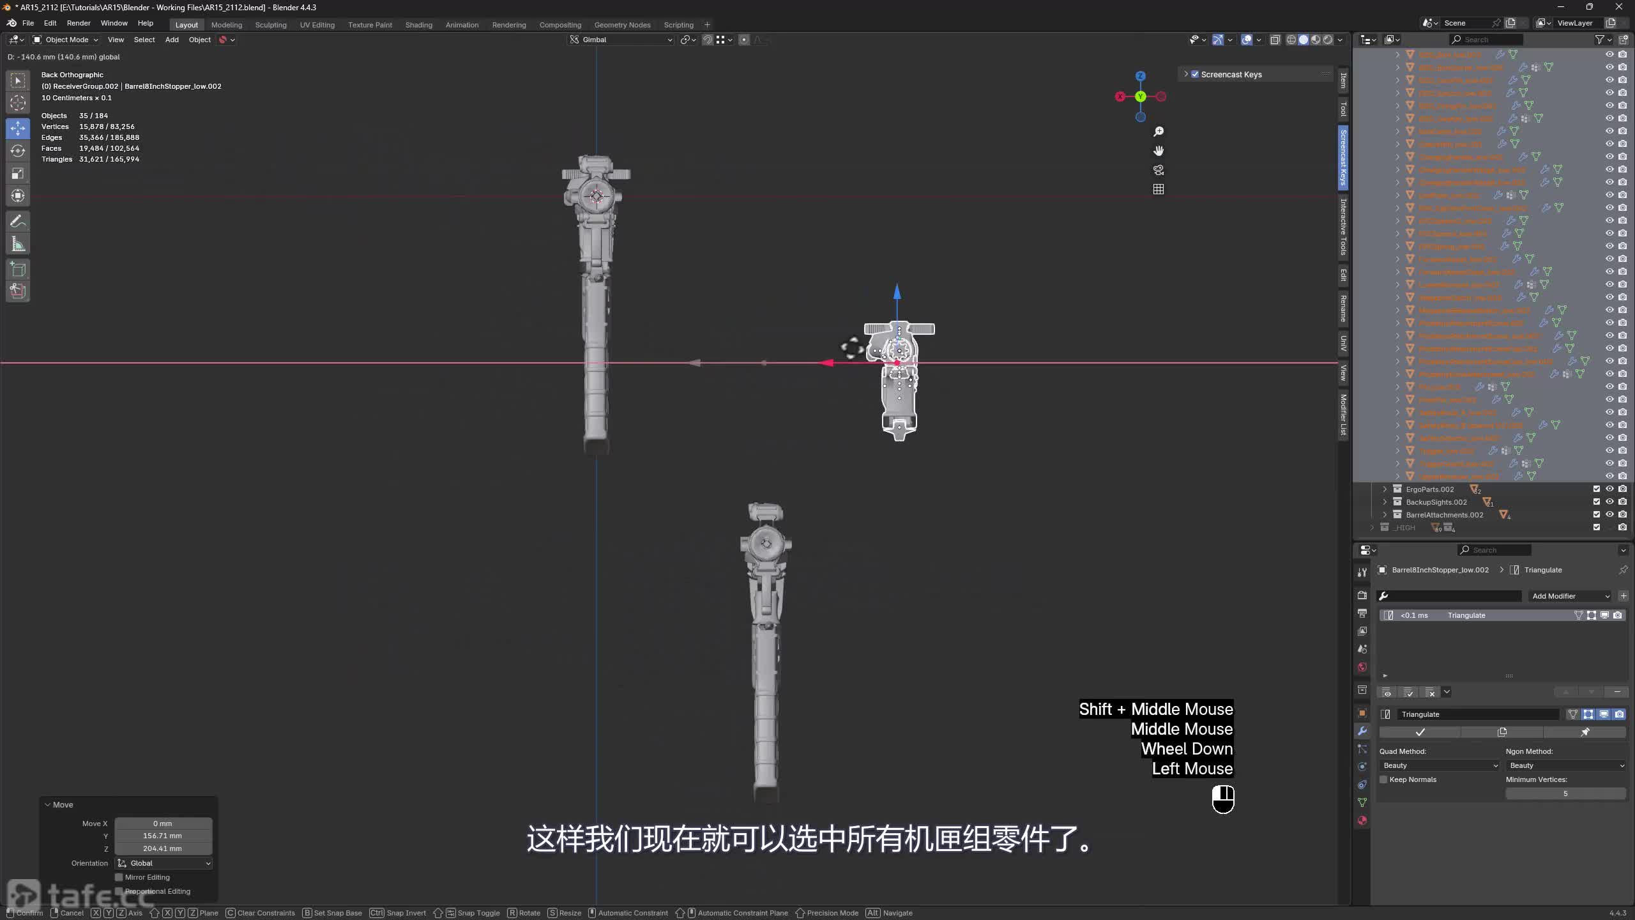The width and height of the screenshot is (1635, 920).
Task: Open the Modifiers wrench properties tab
Action: coord(1362,731)
